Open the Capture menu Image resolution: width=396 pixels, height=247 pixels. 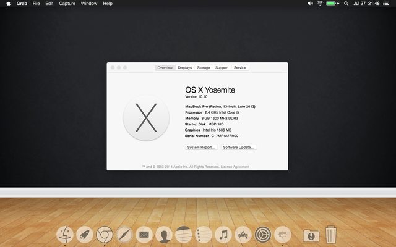point(67,3)
